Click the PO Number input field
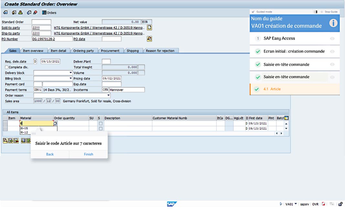345x211 pixels. tap(52, 39)
